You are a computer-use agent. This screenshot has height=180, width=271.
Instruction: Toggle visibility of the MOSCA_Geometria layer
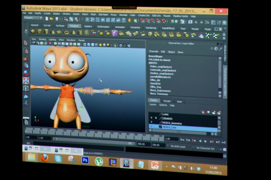[151, 123]
